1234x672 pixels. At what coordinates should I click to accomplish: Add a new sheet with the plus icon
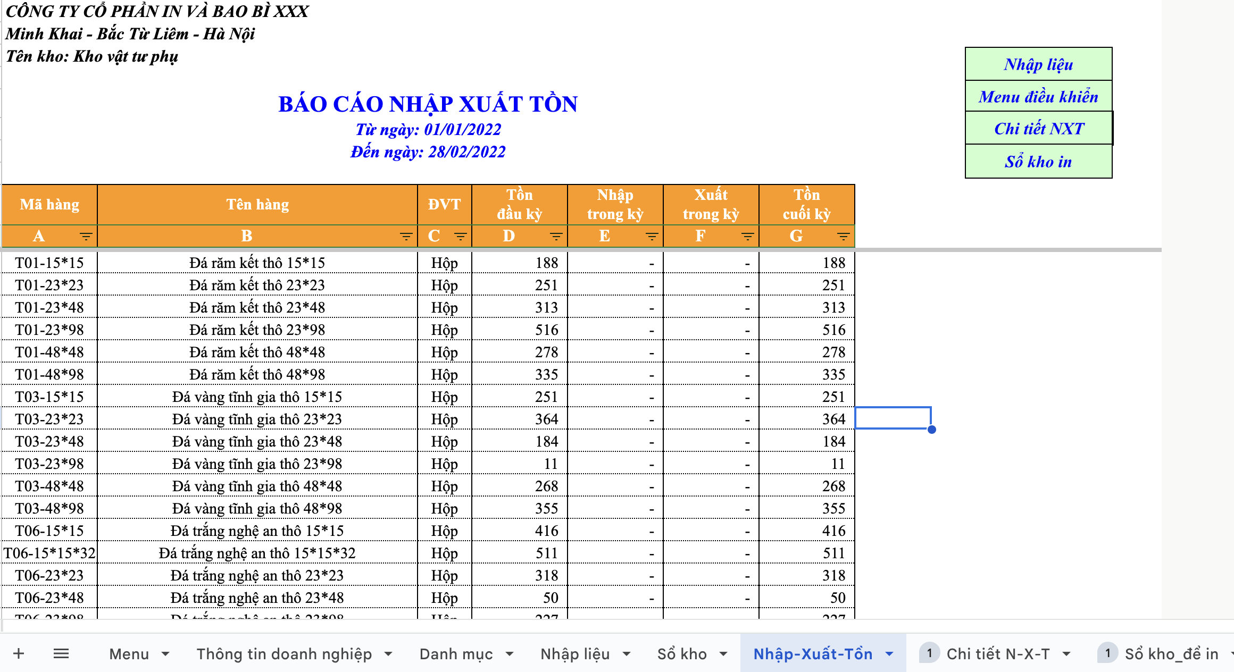pyautogui.click(x=19, y=653)
